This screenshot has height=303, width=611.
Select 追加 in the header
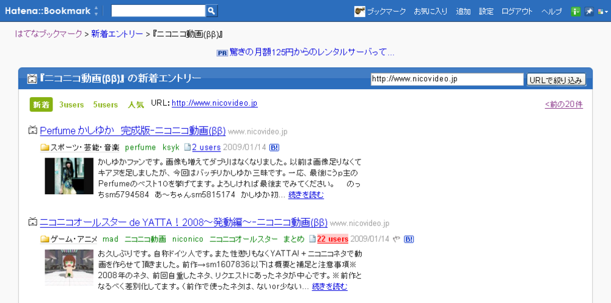click(x=463, y=11)
